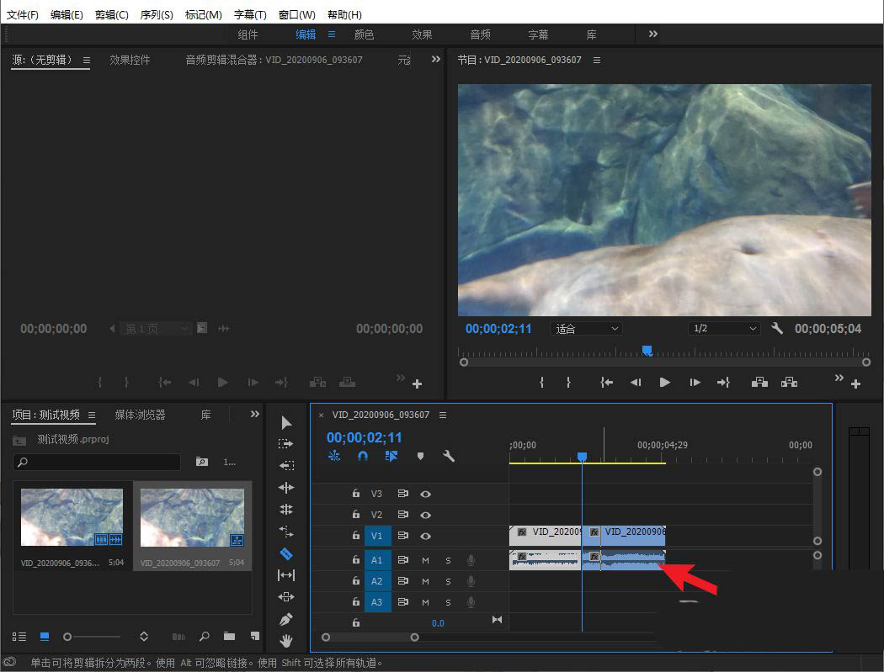Select the Razor tool in the toolbox
This screenshot has width=884, height=672.
point(286,553)
